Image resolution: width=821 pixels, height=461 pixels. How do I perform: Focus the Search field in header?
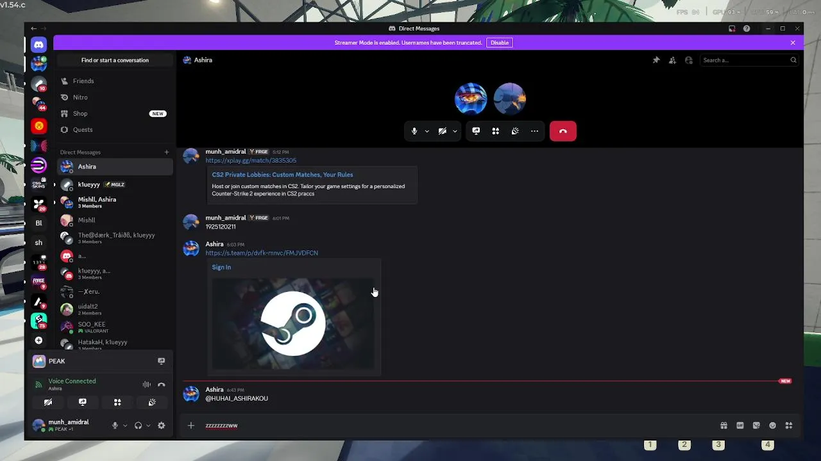coord(749,60)
